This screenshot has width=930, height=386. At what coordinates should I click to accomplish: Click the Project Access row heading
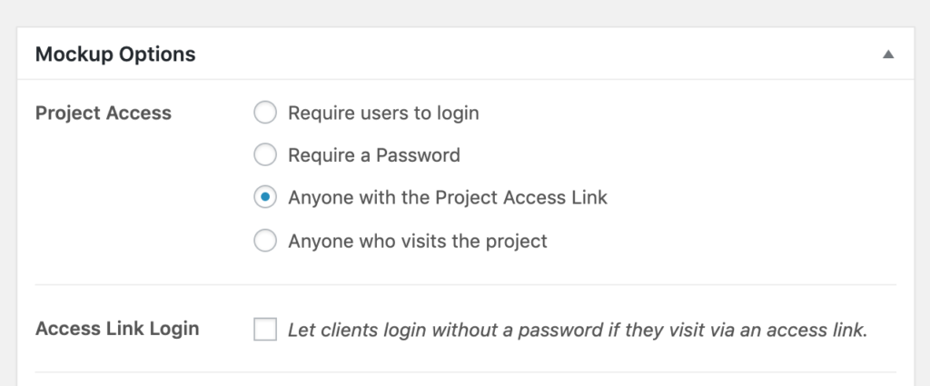coord(104,114)
